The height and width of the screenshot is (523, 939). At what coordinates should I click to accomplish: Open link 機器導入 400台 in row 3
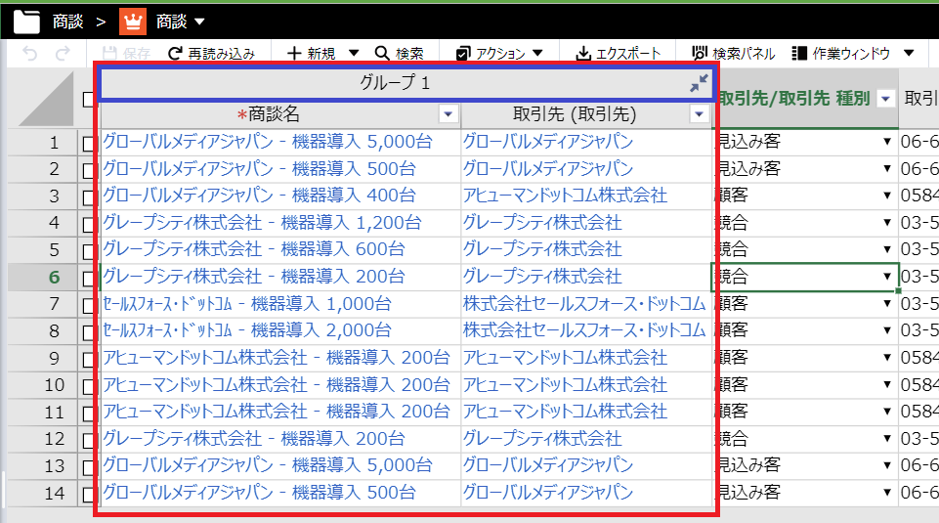coord(259,196)
